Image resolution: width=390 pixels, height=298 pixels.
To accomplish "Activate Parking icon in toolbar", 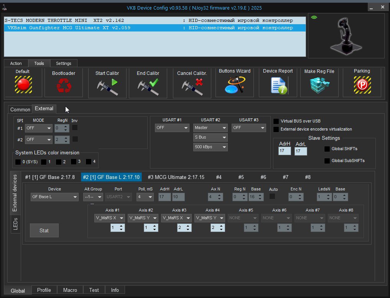I will click(x=362, y=85).
